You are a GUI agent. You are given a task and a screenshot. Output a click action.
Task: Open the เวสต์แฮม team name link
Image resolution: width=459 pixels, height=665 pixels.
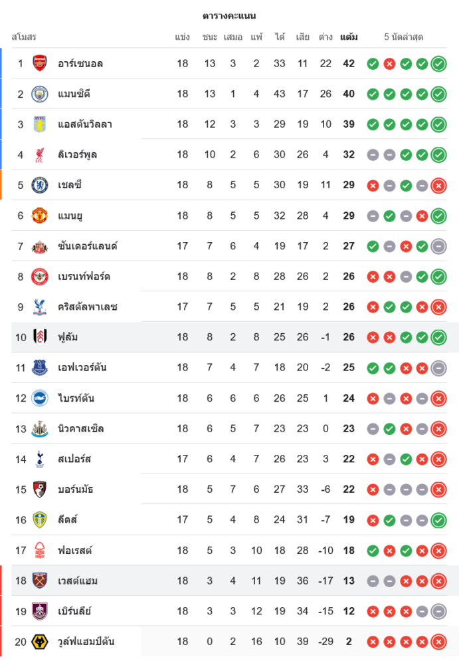pos(78,581)
